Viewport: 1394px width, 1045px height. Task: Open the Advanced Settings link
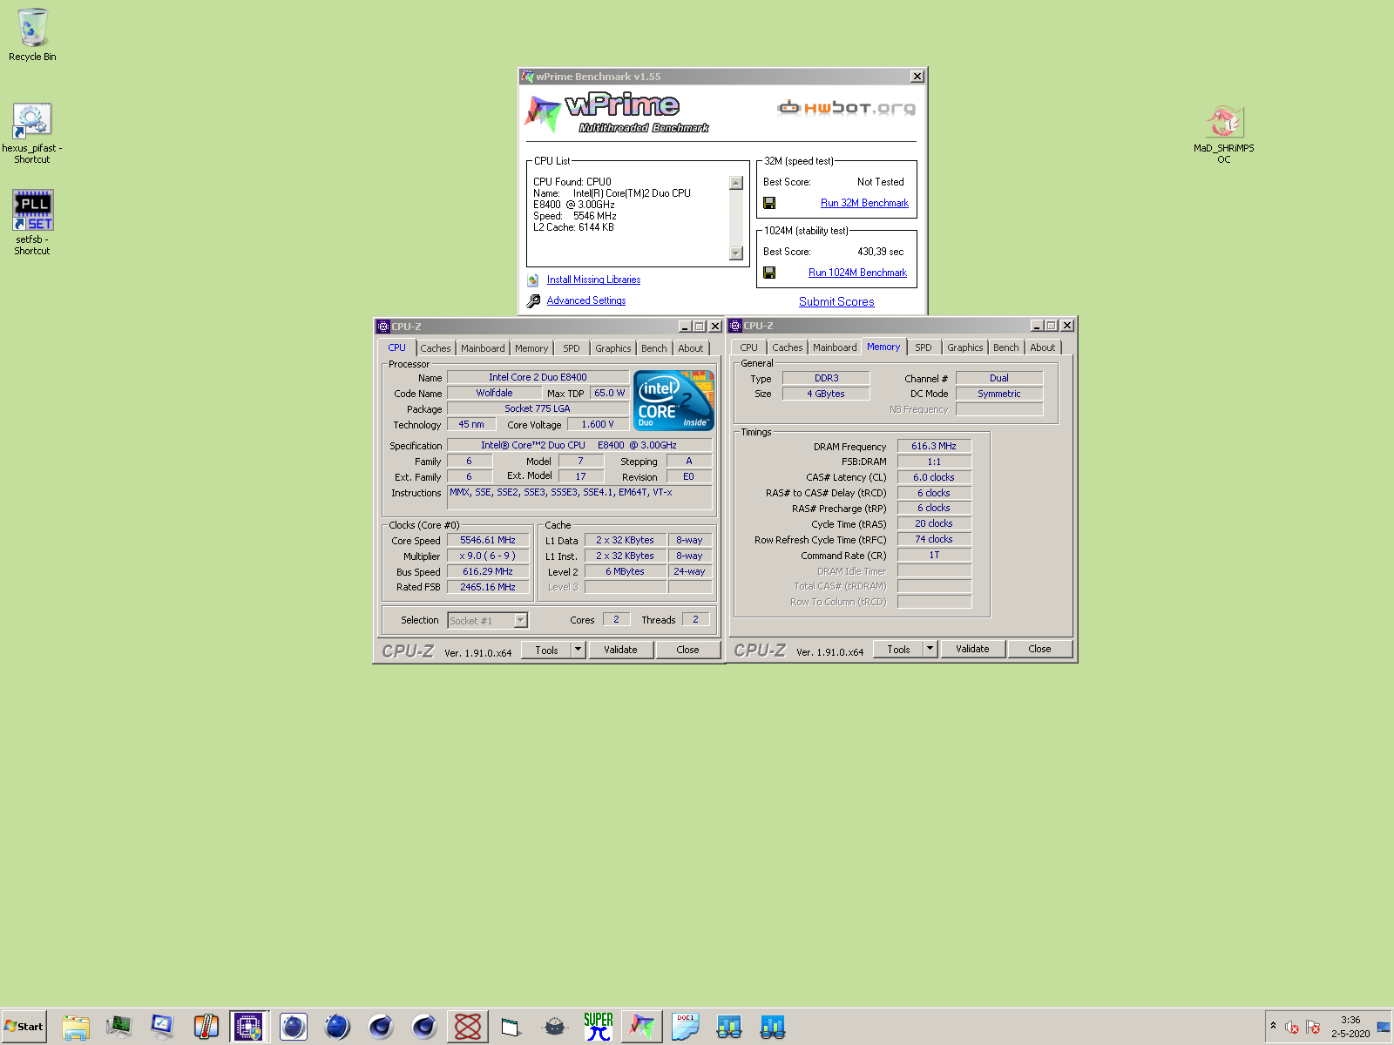click(586, 300)
